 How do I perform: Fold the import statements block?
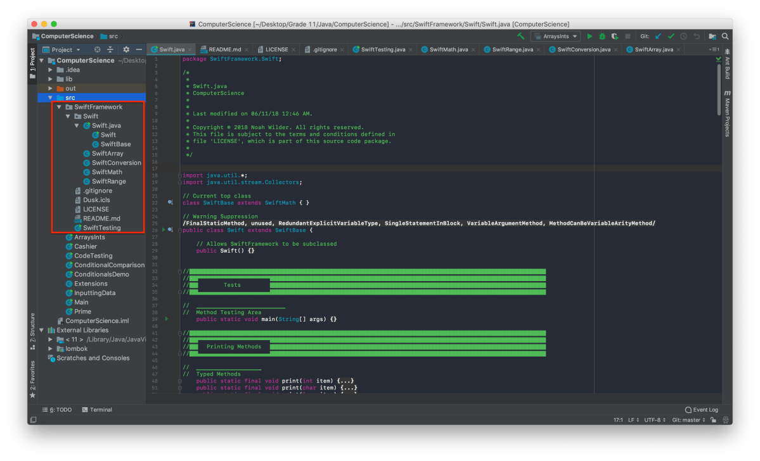click(x=180, y=175)
